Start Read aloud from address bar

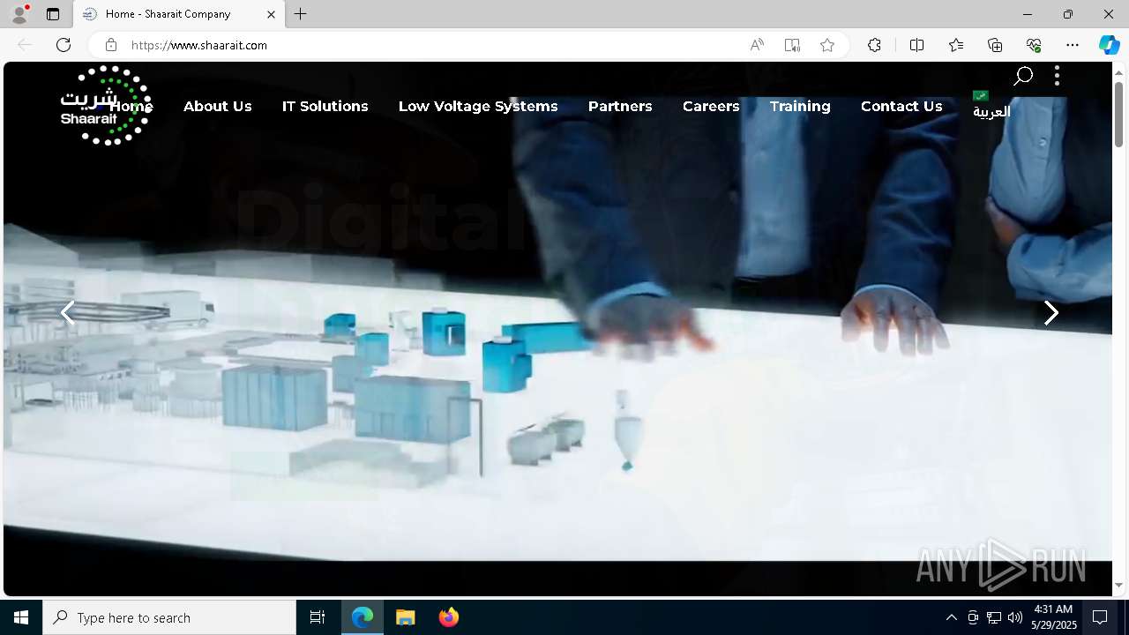pyautogui.click(x=757, y=45)
